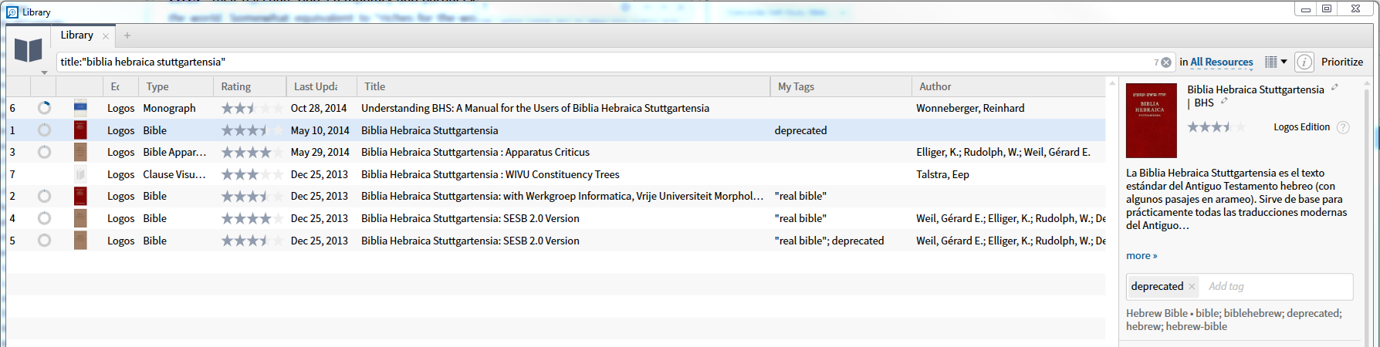Edit resource title with pencil icon
The image size is (1380, 347).
click(x=1334, y=87)
